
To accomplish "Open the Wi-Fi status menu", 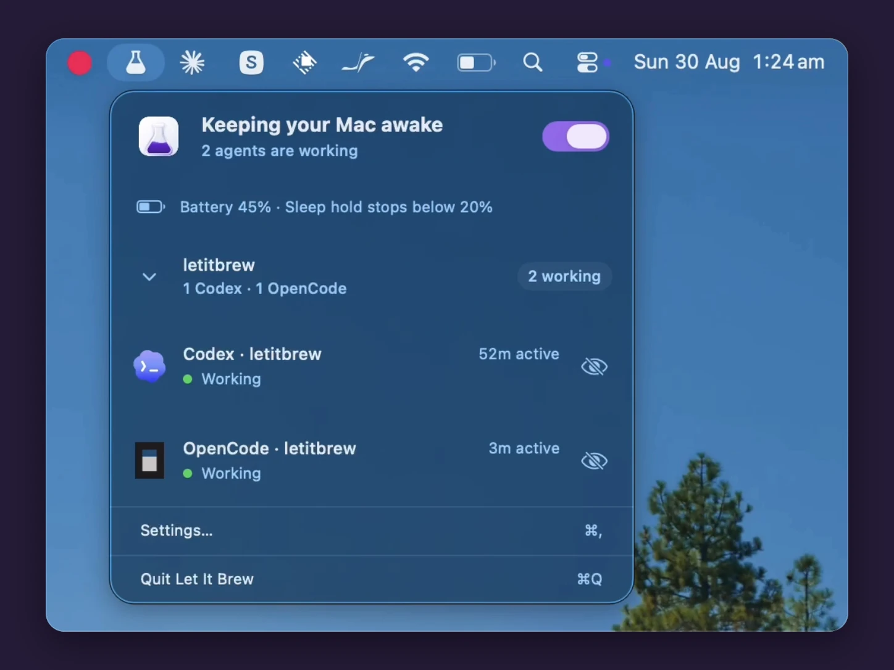I will (416, 62).
